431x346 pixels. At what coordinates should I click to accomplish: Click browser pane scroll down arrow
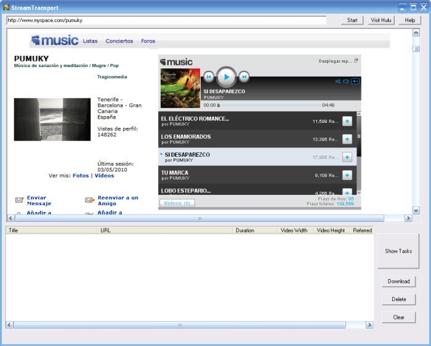click(416, 210)
